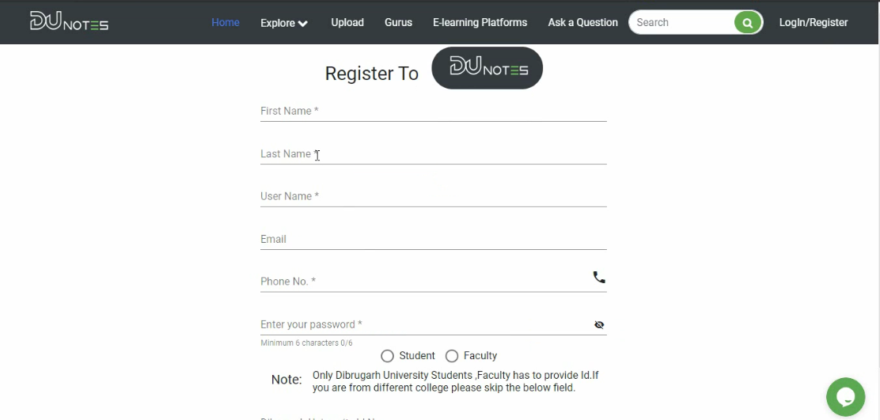Open the Gurus page

(399, 22)
